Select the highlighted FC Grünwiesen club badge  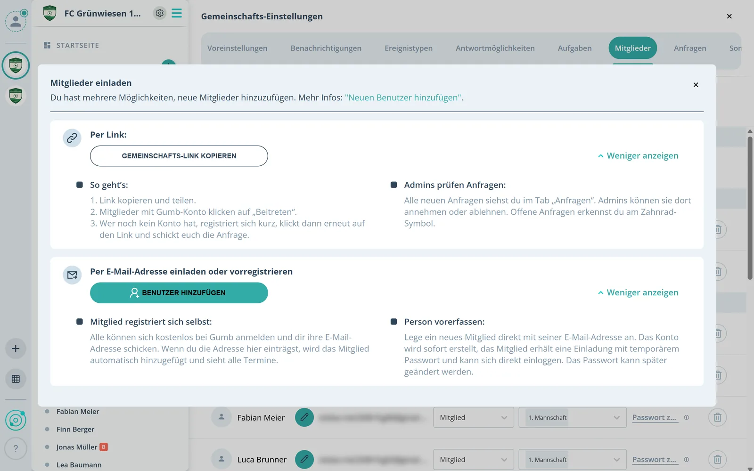pos(16,65)
